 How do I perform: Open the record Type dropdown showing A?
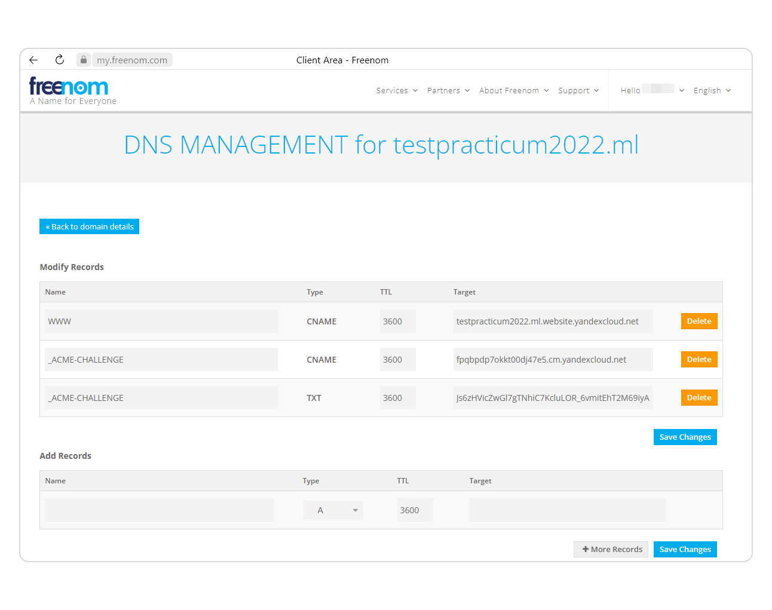(333, 510)
